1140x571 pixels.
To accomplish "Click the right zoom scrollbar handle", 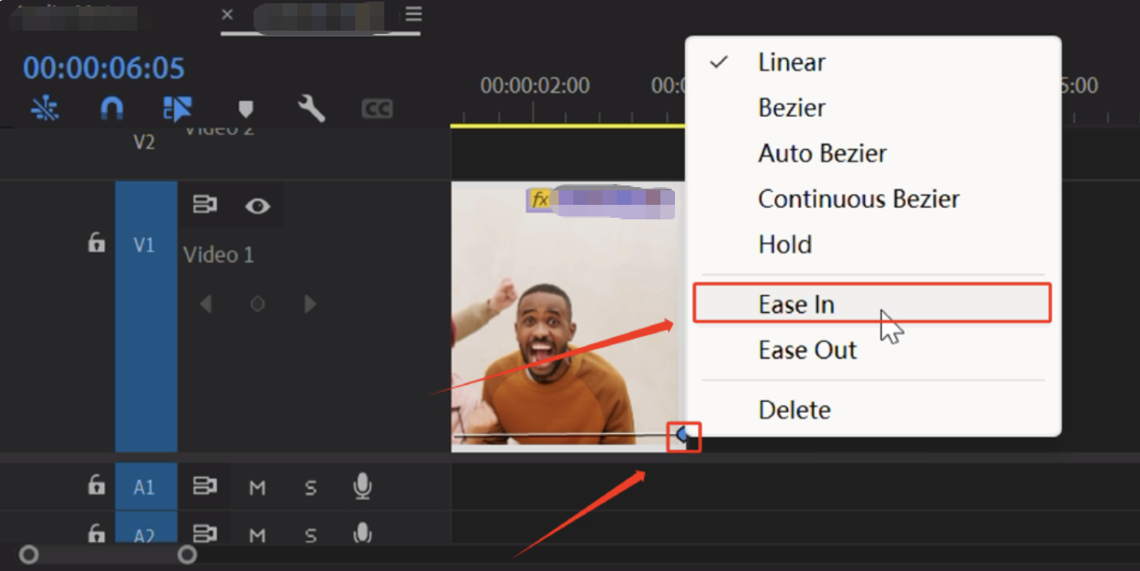I will tap(187, 555).
